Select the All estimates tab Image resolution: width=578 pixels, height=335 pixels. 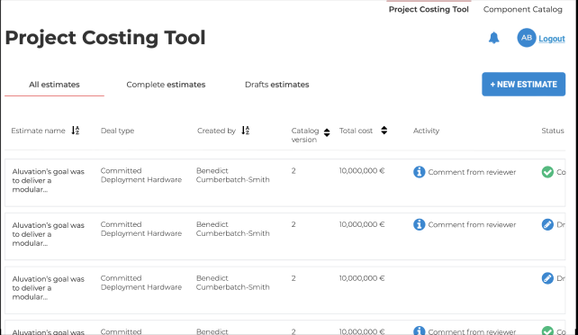point(54,85)
